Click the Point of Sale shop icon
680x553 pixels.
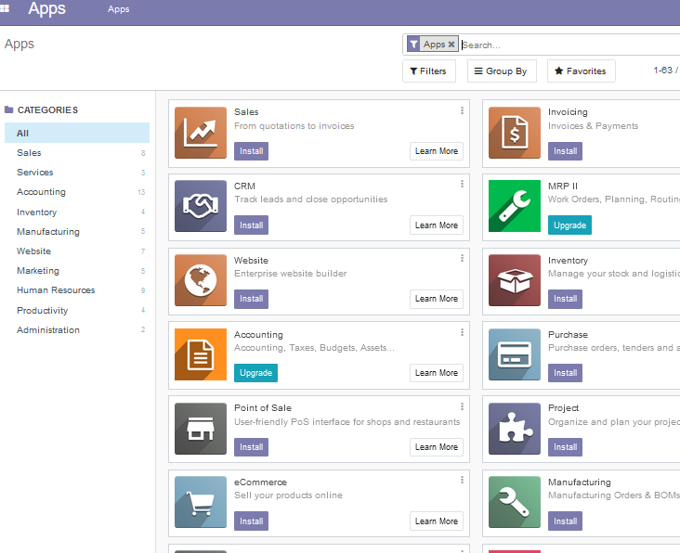click(x=201, y=429)
